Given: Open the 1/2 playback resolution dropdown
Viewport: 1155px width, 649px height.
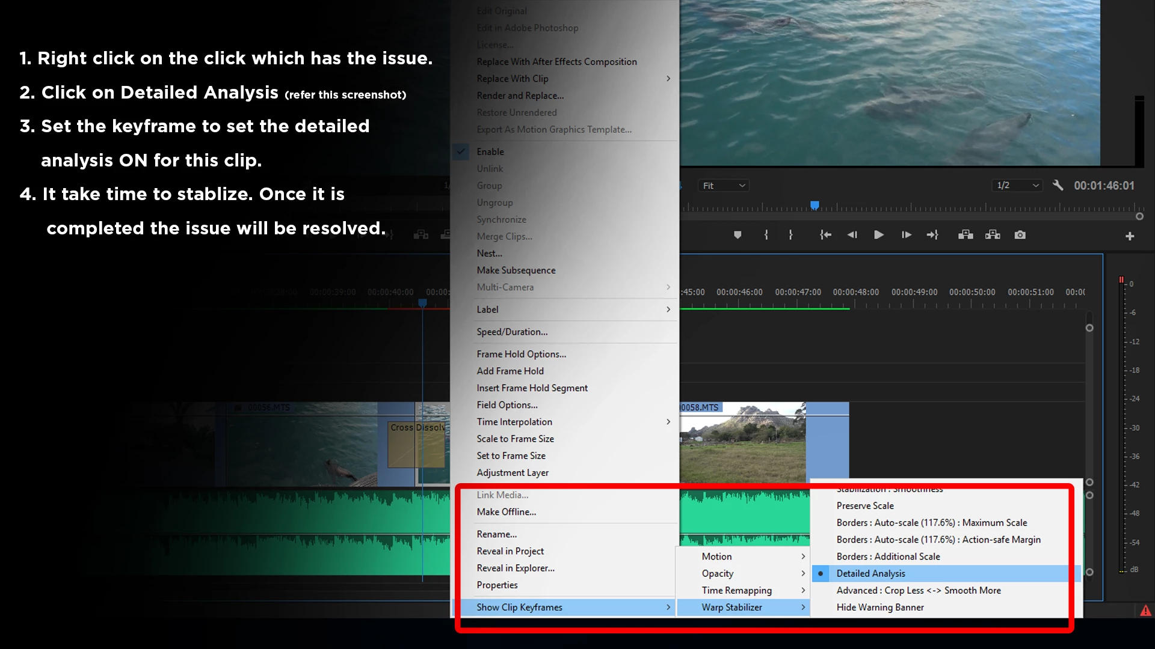Looking at the screenshot, I should (1017, 186).
